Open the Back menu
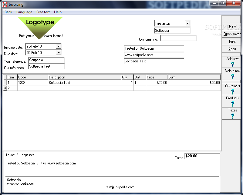 pos(8,12)
